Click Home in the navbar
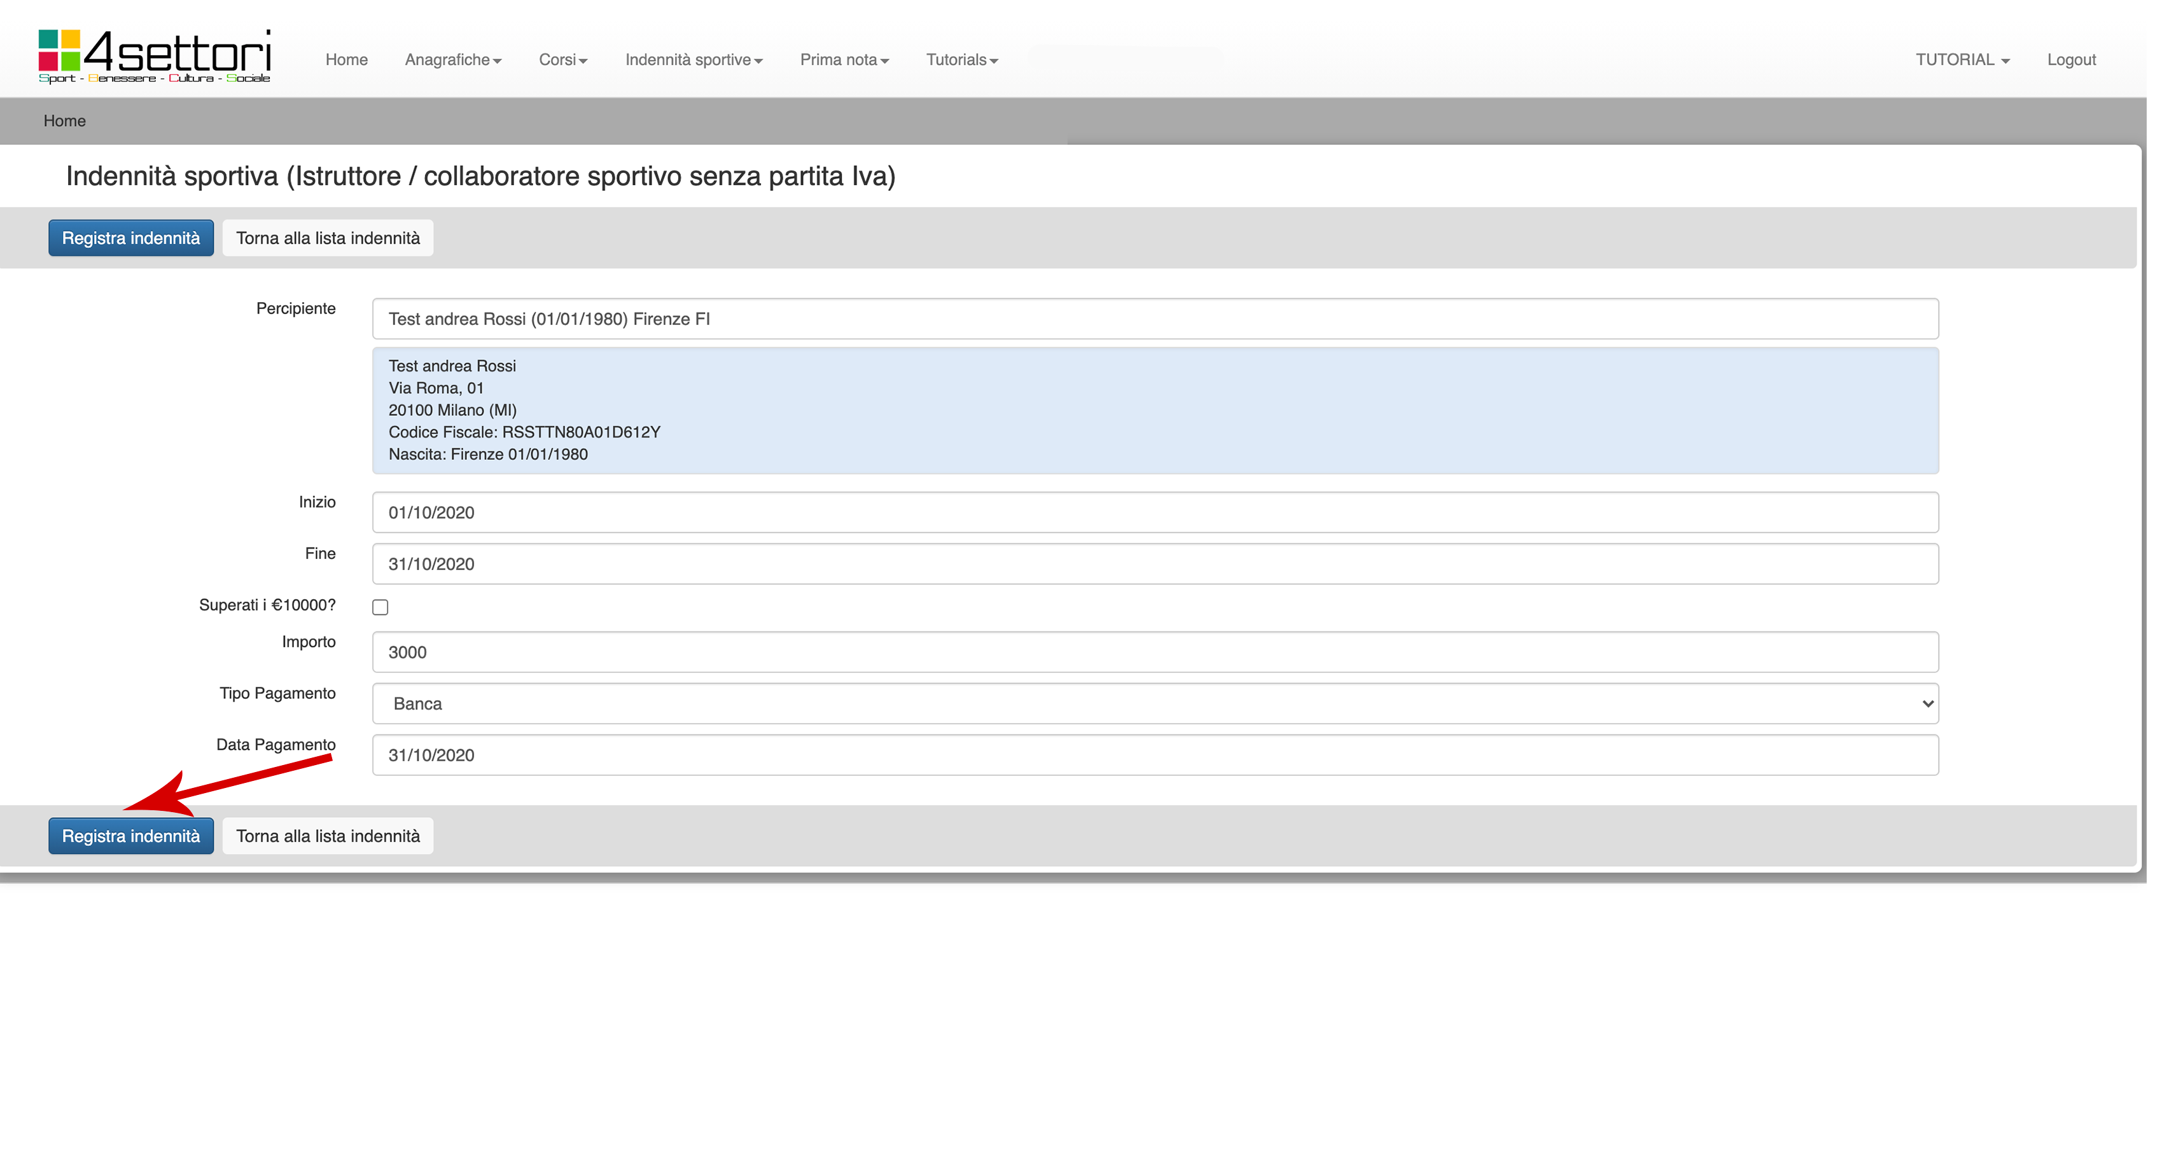The height and width of the screenshot is (1160, 2162). pyautogui.click(x=345, y=60)
